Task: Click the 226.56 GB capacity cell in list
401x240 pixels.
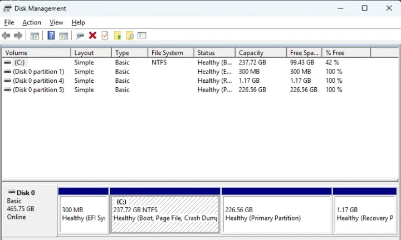Action: click(252, 90)
